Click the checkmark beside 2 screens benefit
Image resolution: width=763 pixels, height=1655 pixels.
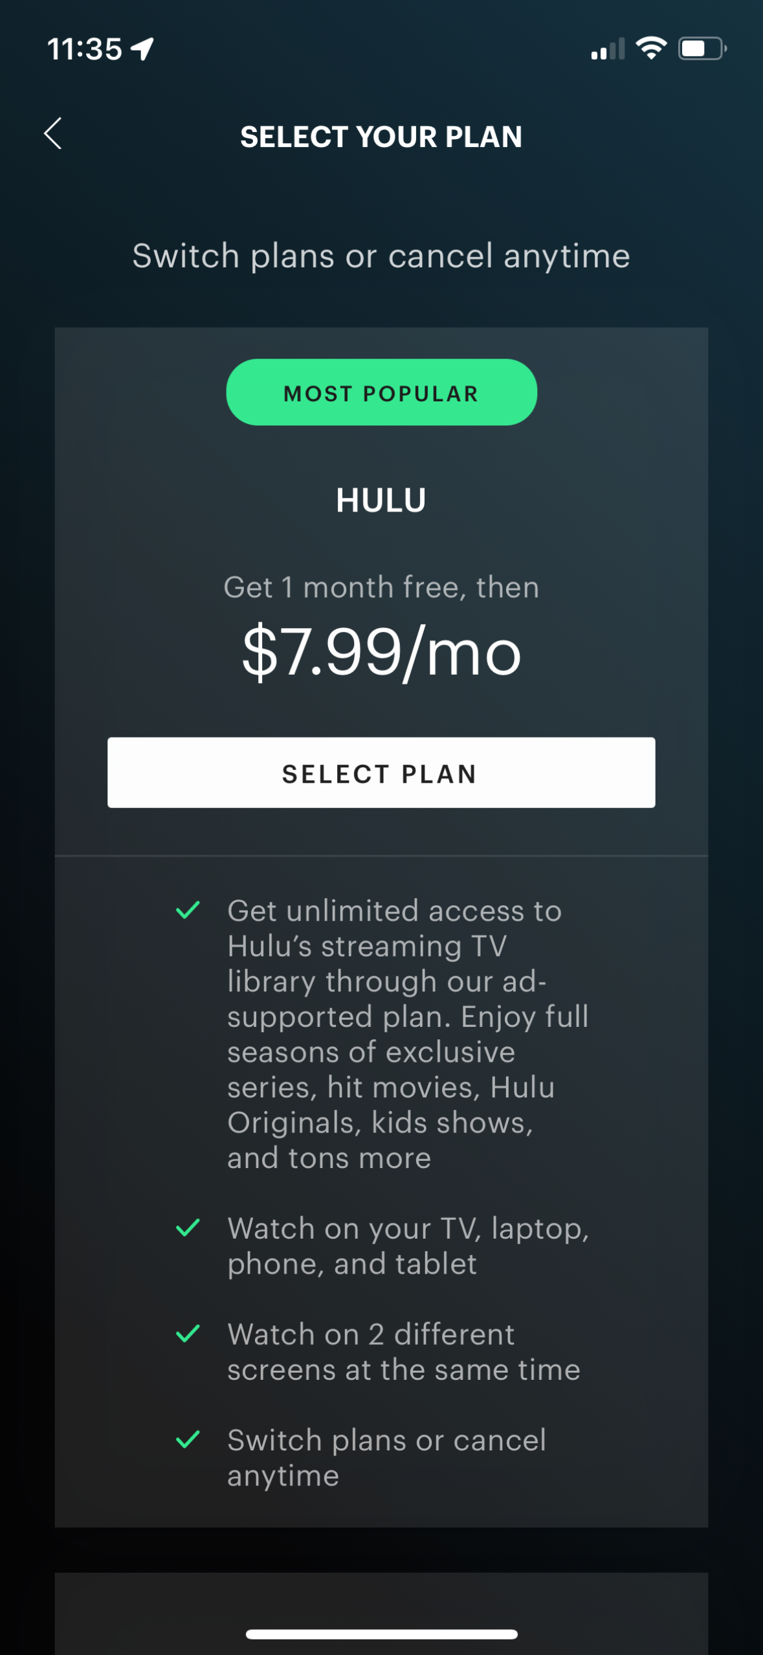coord(187,1334)
